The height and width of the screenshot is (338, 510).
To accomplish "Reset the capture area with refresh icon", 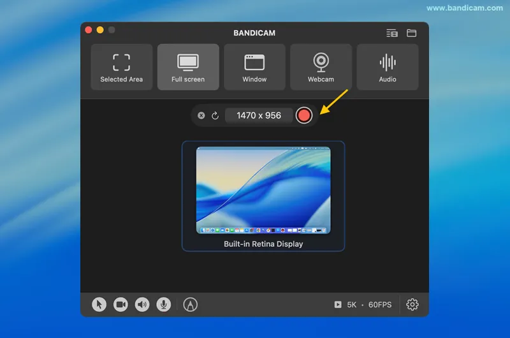I will point(215,115).
